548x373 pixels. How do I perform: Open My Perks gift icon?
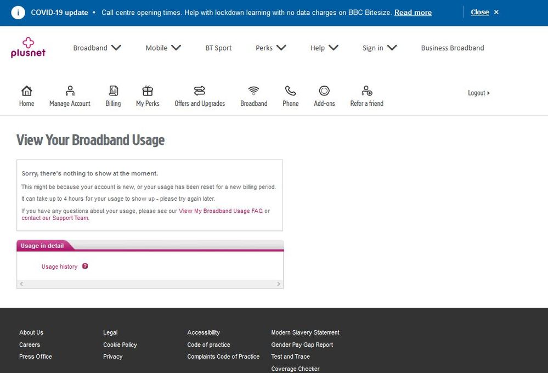tap(148, 91)
